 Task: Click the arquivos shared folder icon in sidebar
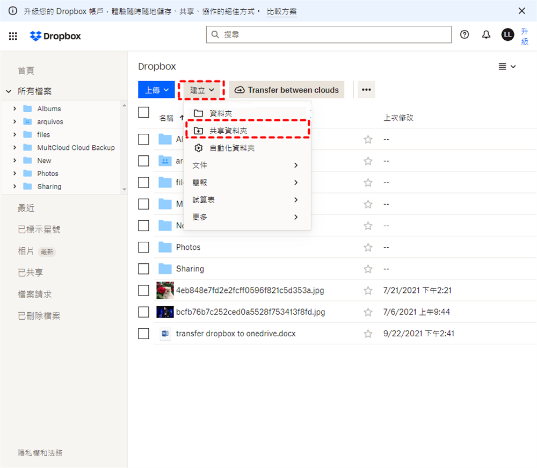click(x=27, y=121)
